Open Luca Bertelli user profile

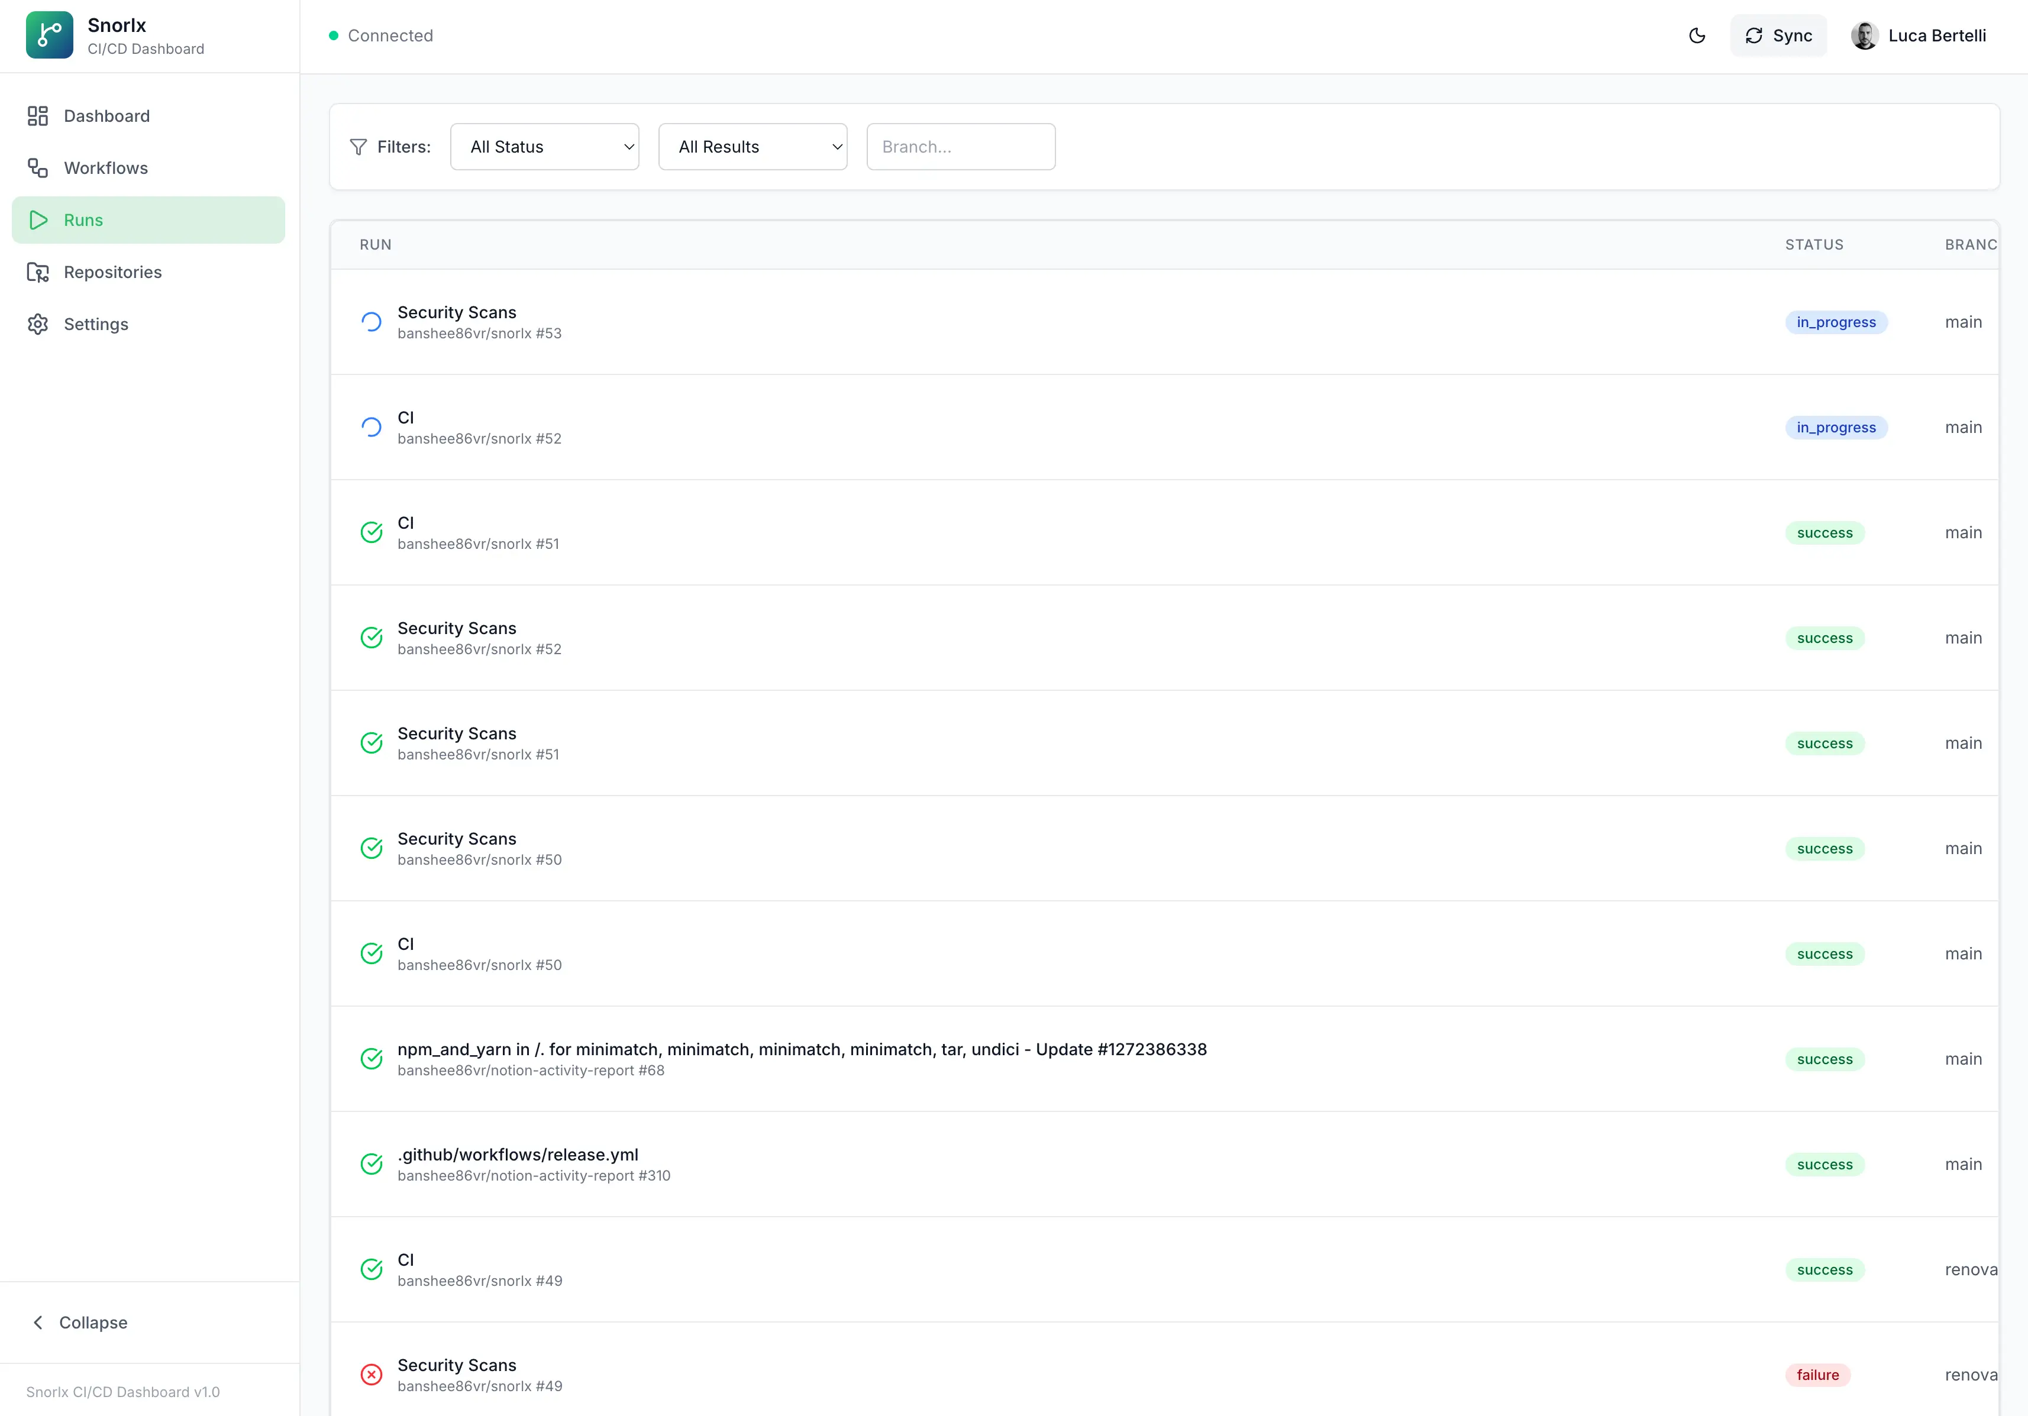(1919, 35)
